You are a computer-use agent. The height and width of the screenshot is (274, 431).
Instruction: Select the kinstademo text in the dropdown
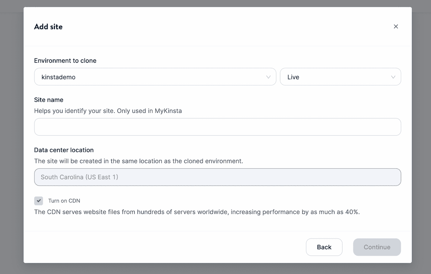(x=59, y=77)
